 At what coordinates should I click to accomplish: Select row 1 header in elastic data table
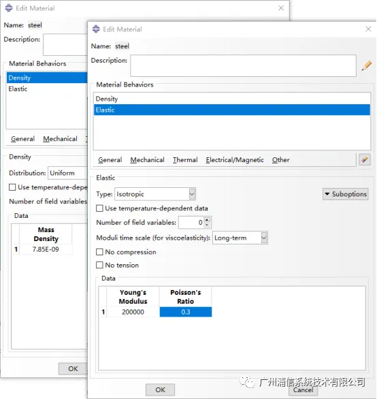coord(103,312)
